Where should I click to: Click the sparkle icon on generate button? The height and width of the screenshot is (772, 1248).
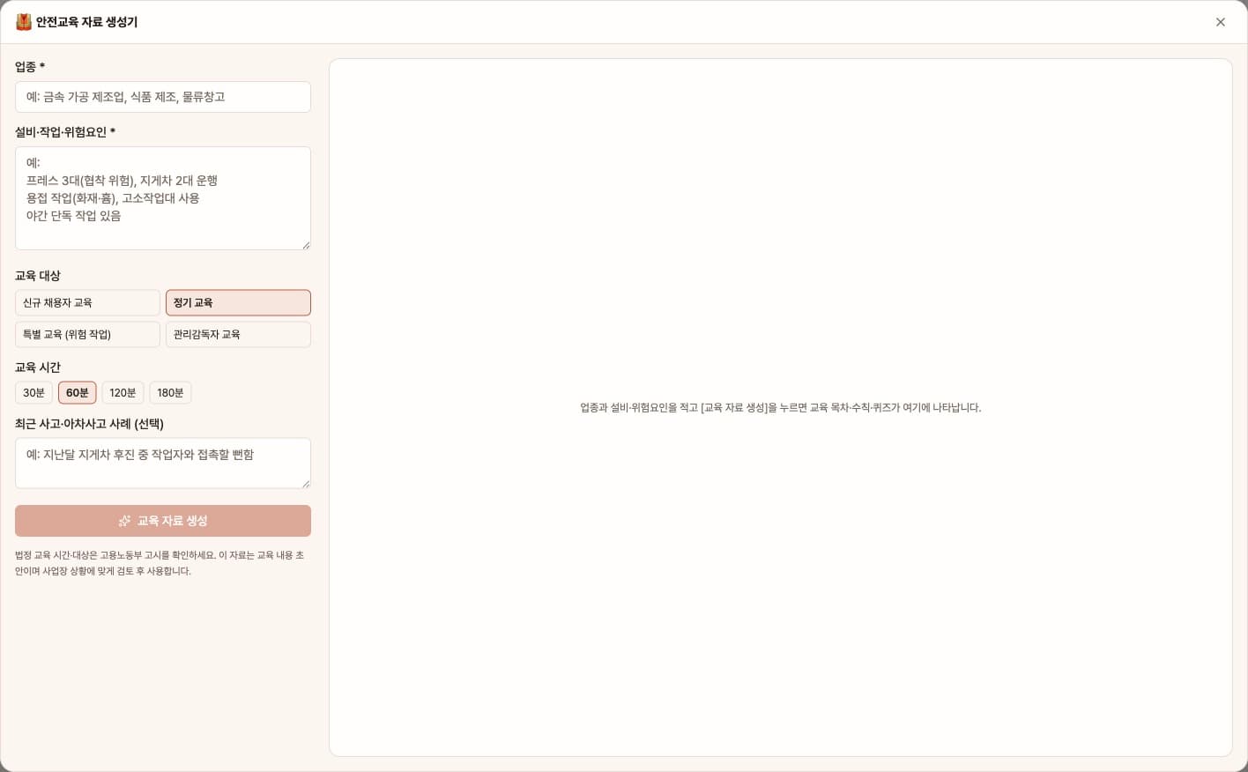(x=125, y=521)
